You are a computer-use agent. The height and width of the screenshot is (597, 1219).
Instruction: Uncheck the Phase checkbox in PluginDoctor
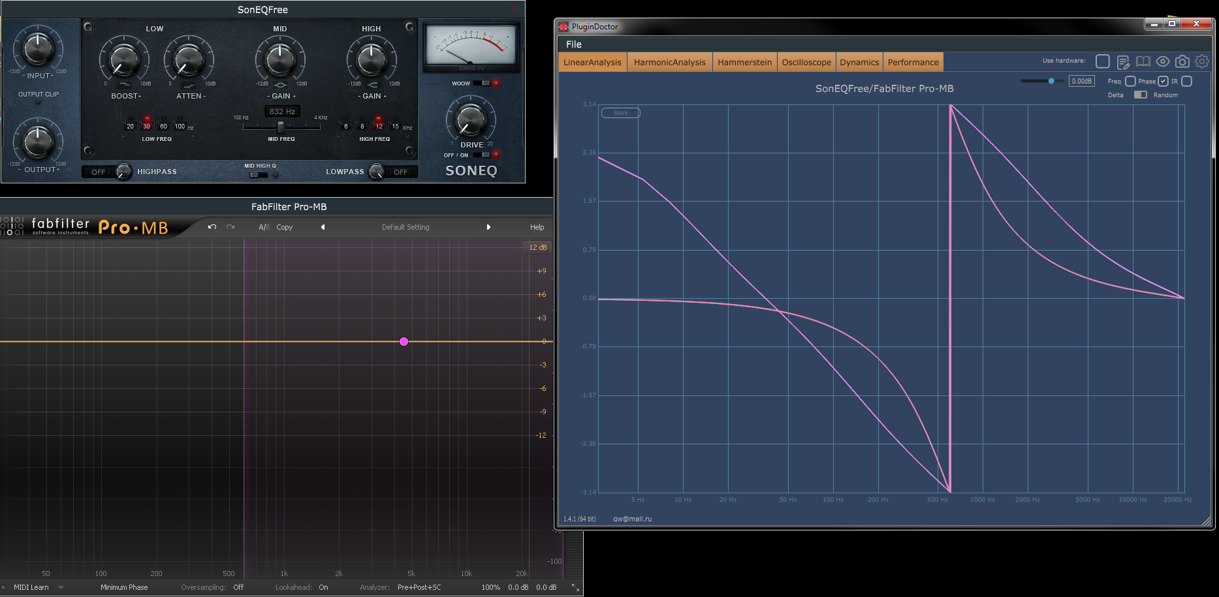[x=1163, y=82]
